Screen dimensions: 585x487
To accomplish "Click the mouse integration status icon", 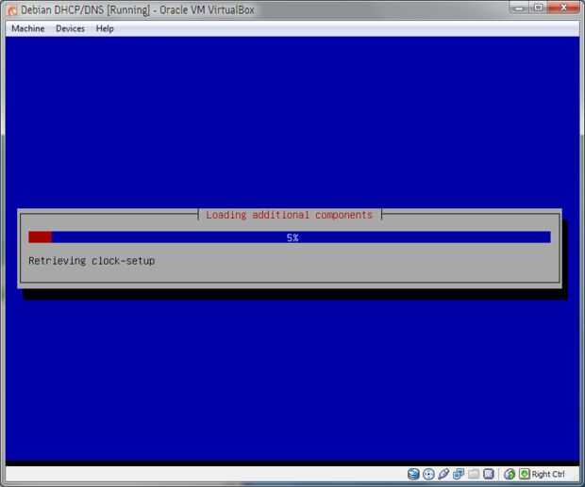I will pos(510,474).
